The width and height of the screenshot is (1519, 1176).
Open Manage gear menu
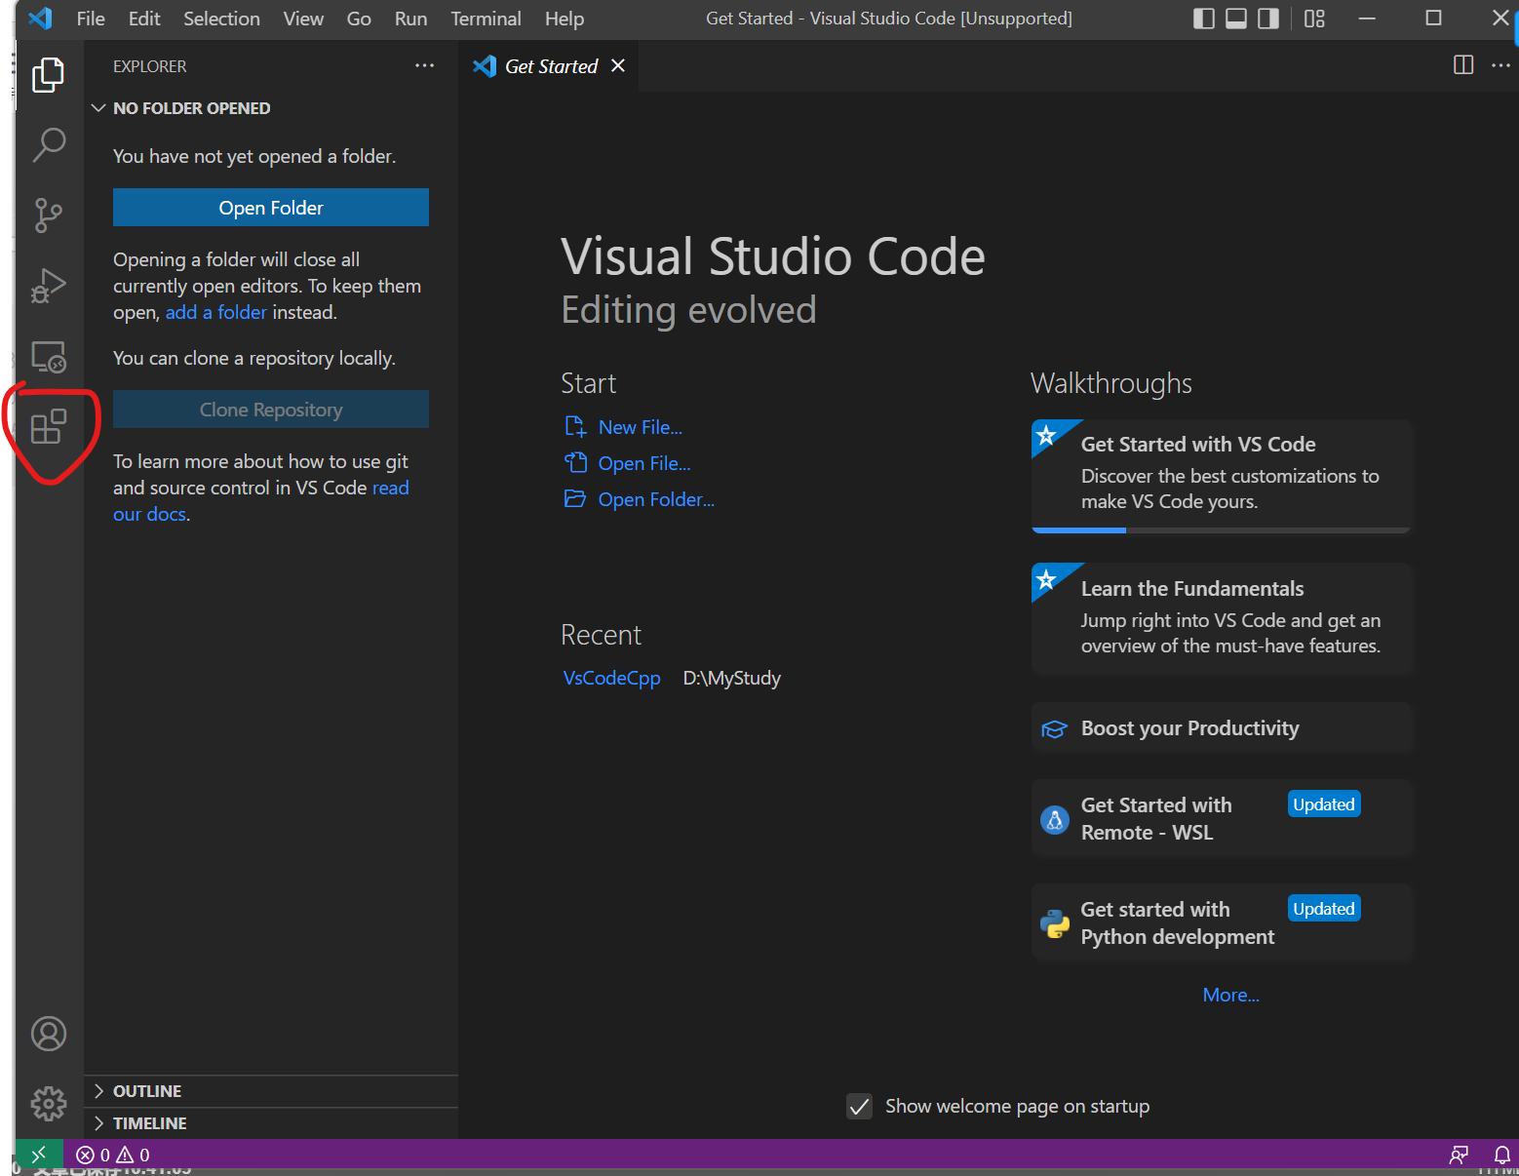48,1104
